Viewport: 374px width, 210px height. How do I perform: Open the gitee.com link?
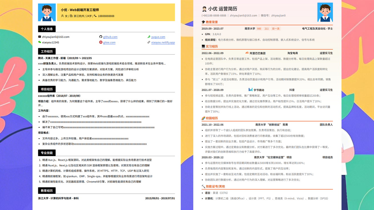[x=109, y=43]
